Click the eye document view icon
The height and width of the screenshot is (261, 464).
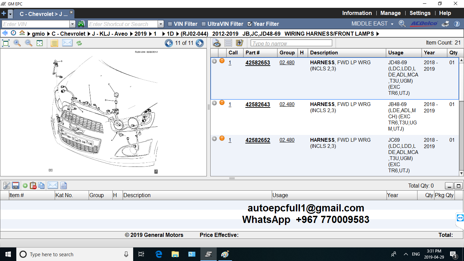(216, 43)
